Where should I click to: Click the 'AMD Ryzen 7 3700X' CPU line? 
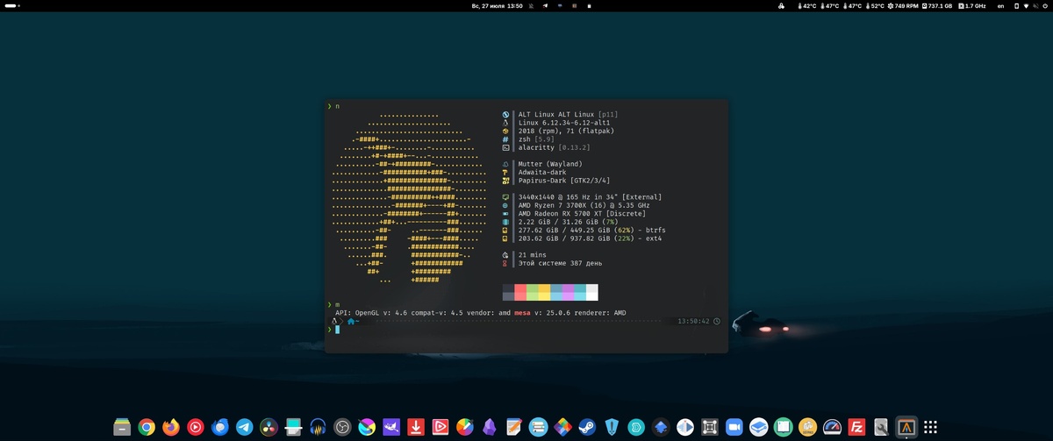tap(582, 205)
